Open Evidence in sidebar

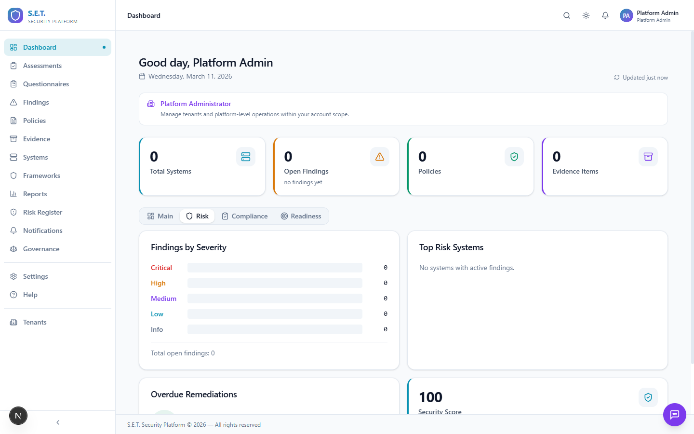coord(57,139)
